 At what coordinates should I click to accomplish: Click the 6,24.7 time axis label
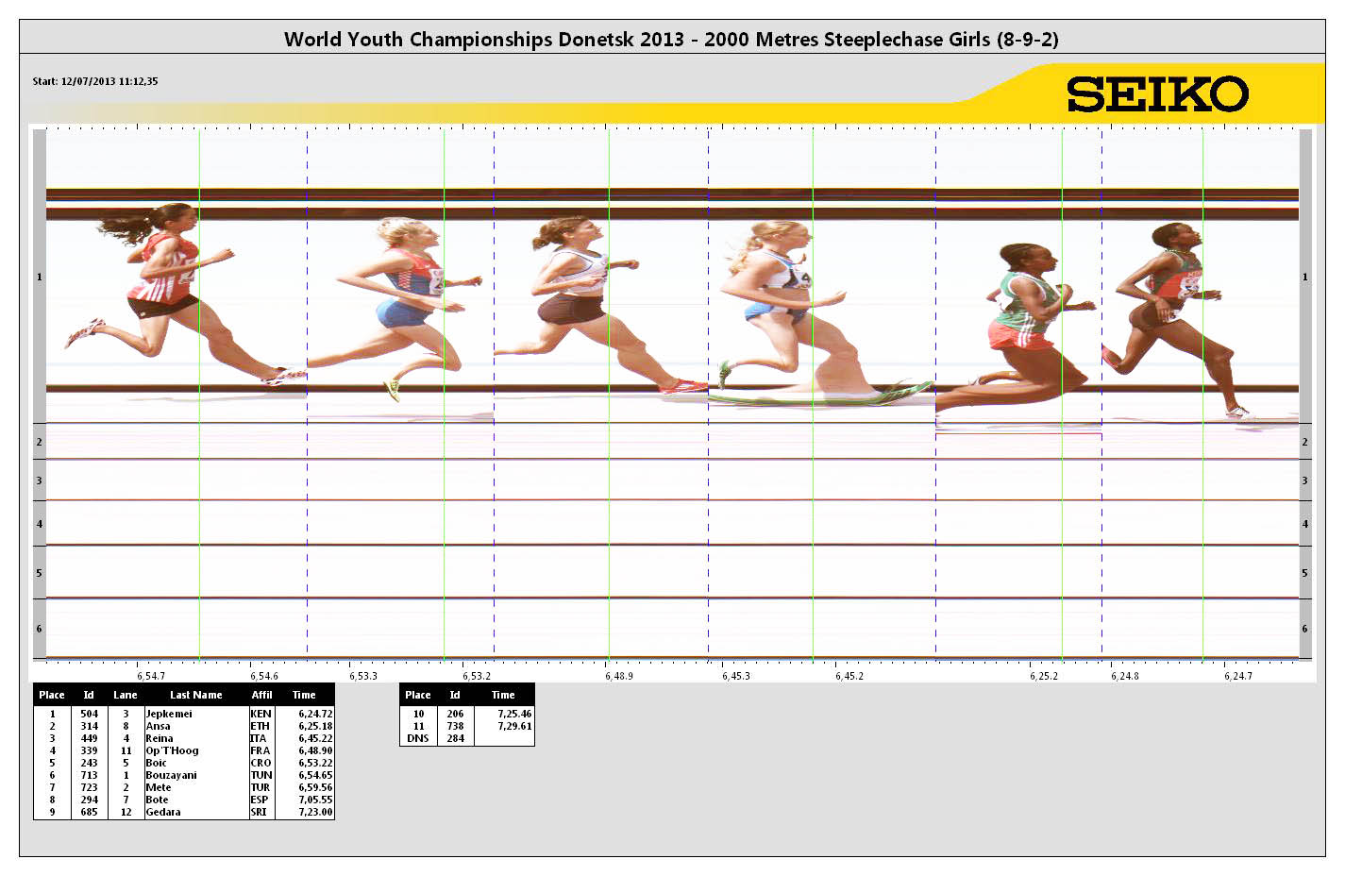(x=1238, y=676)
